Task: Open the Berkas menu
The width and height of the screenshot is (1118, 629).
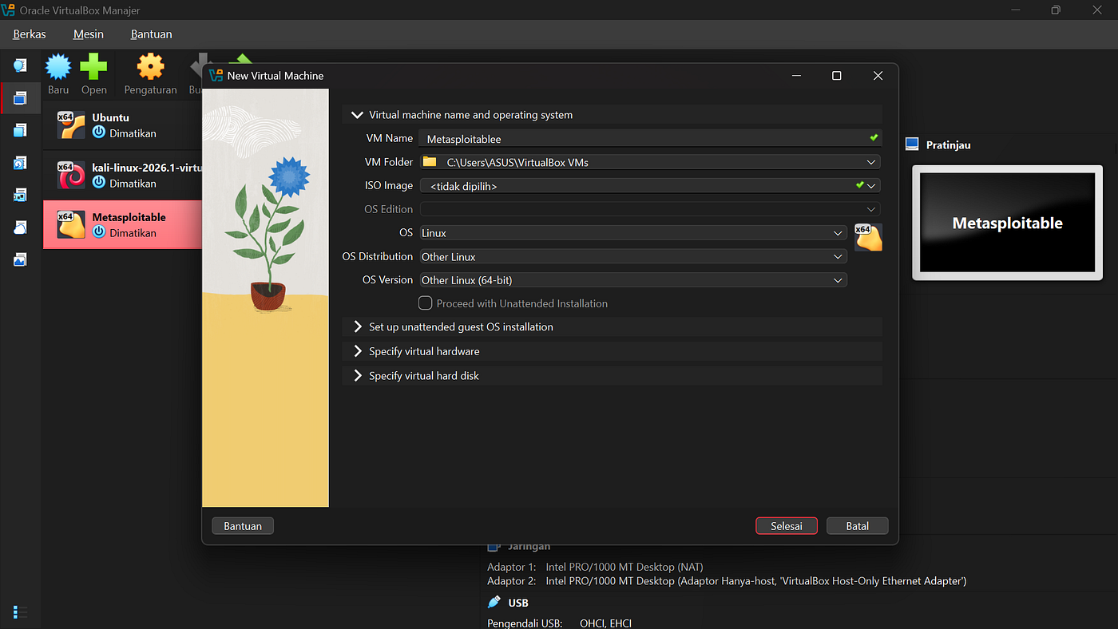Action: click(30, 34)
